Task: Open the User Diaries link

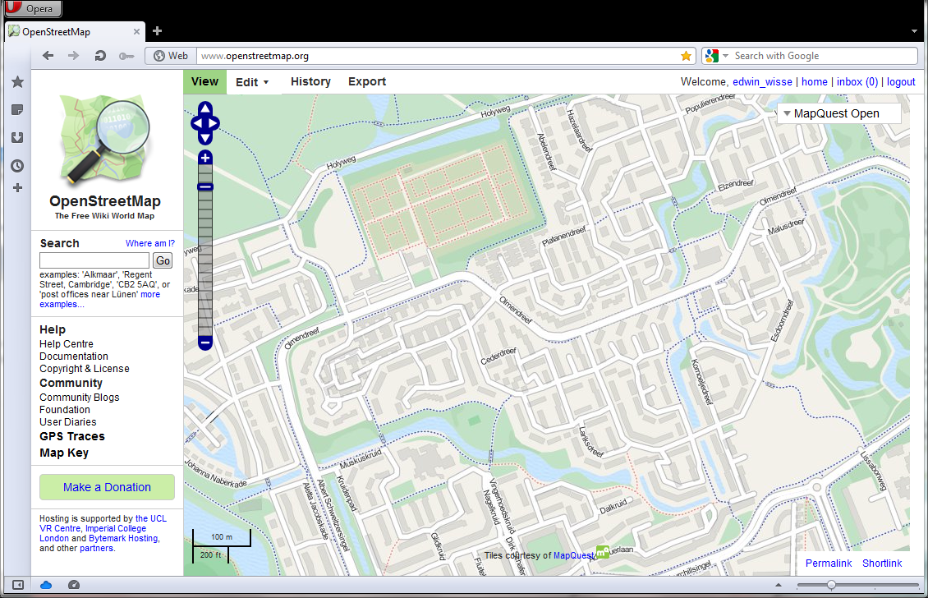Action: coord(68,422)
